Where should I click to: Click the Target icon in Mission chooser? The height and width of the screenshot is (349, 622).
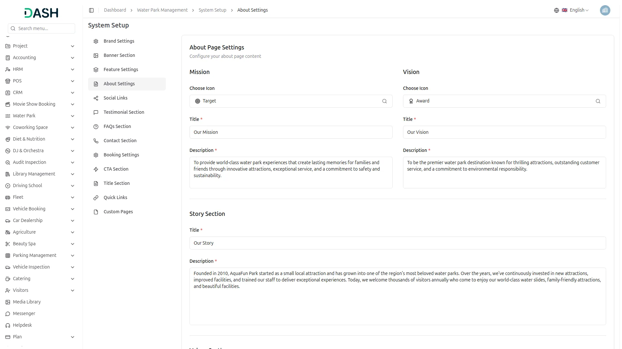198,101
